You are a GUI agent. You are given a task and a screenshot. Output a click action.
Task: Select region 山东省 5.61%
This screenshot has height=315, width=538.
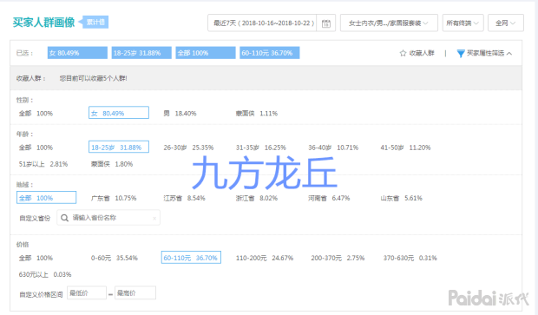tap(402, 198)
